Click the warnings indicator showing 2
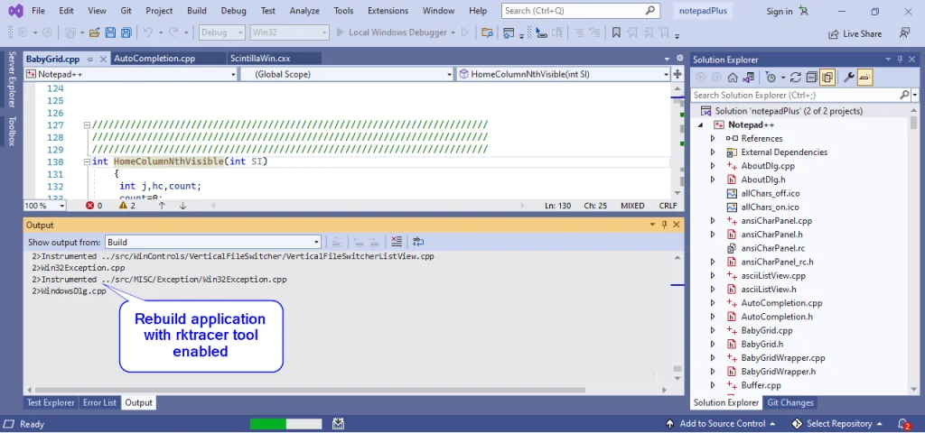 (x=126, y=206)
